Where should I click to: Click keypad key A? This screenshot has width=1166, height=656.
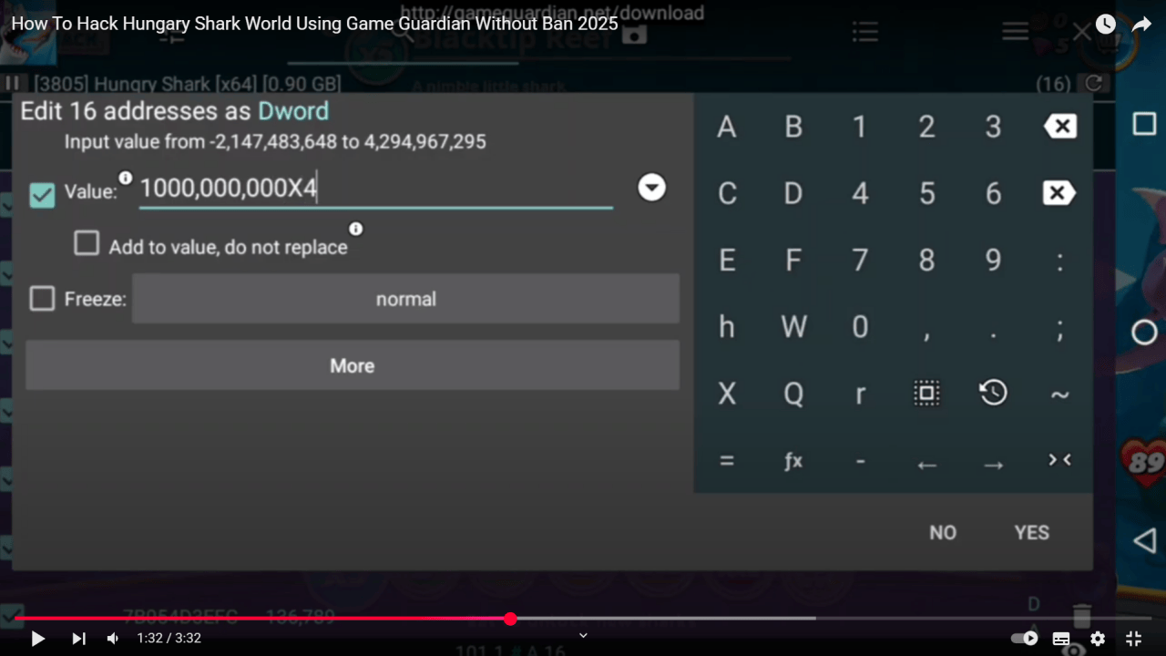click(726, 127)
